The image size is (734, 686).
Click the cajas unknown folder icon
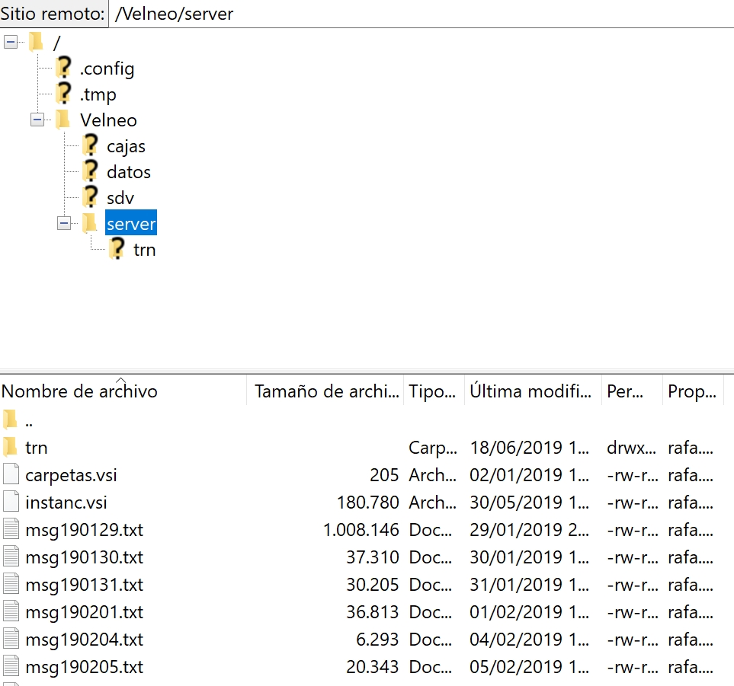tap(91, 146)
